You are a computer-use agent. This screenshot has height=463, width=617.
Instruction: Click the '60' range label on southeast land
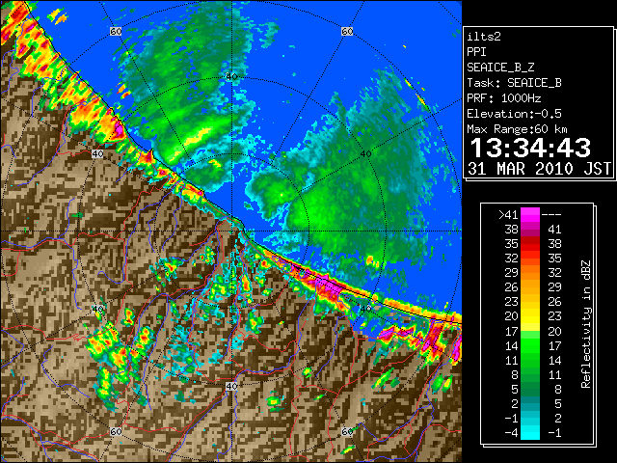pos(347,431)
